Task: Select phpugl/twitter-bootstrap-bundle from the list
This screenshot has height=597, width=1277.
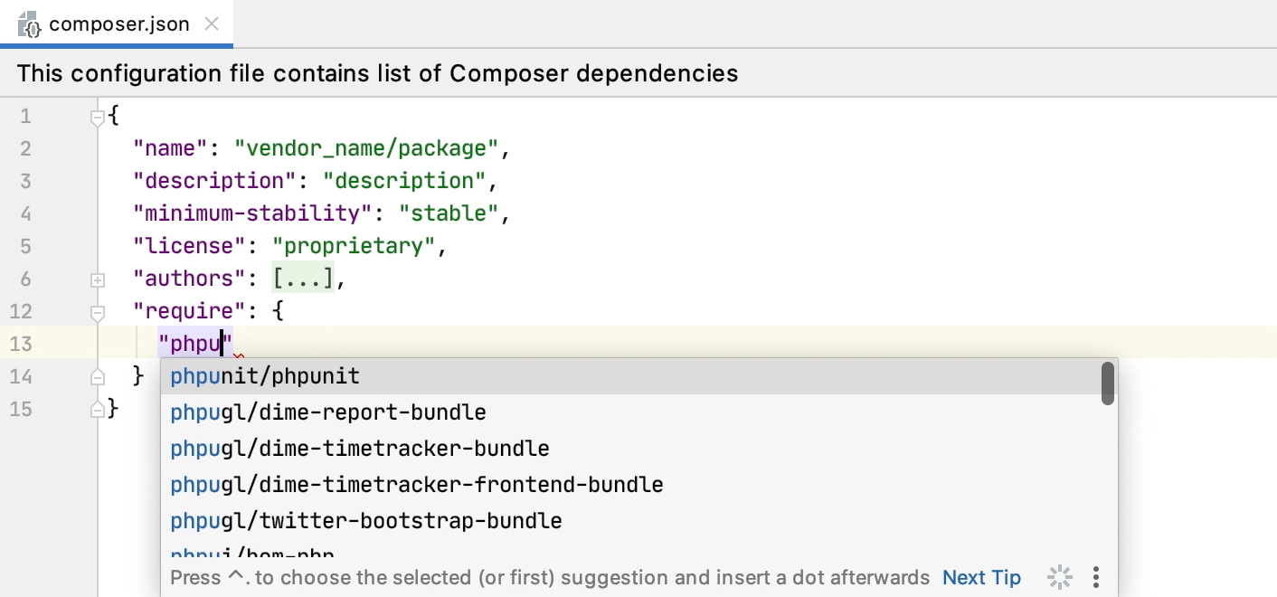Action: pyautogui.click(x=365, y=520)
